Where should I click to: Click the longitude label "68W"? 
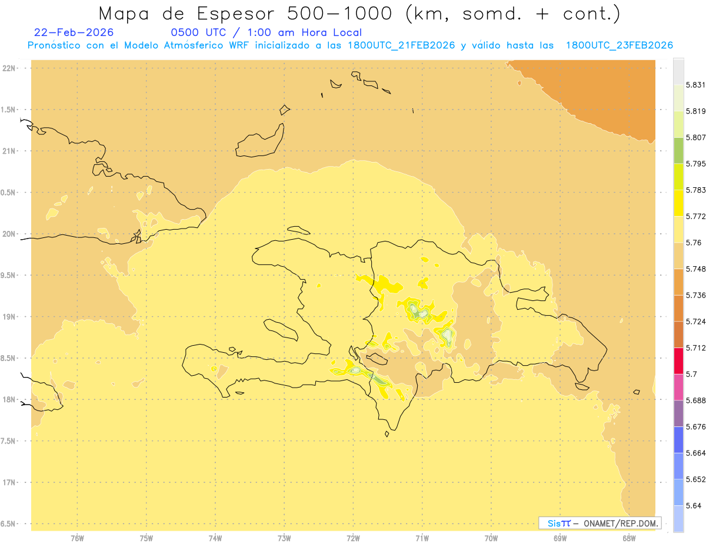(629, 538)
